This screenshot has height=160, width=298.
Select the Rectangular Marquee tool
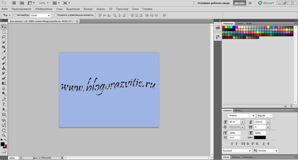4,32
